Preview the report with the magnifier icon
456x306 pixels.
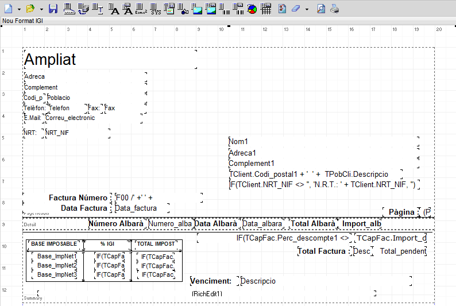point(321,9)
